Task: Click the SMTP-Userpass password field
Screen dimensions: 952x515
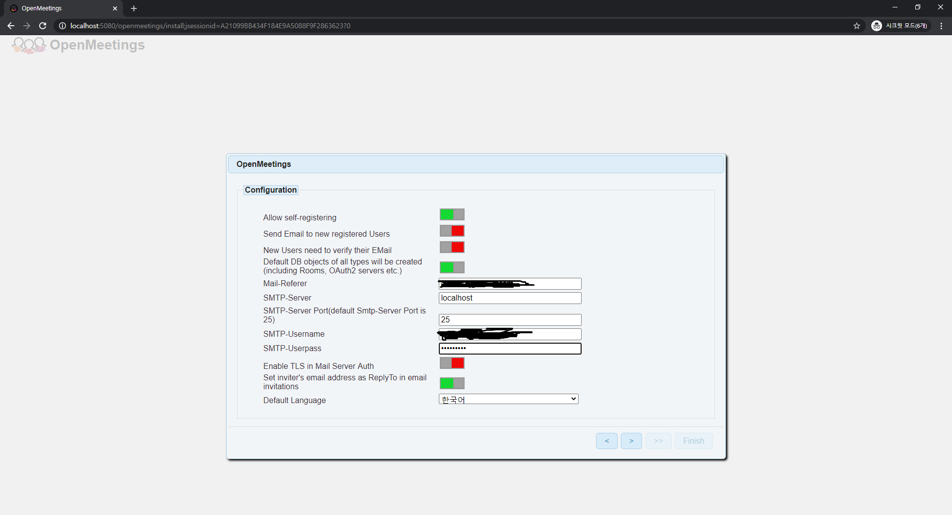Action: 510,349
